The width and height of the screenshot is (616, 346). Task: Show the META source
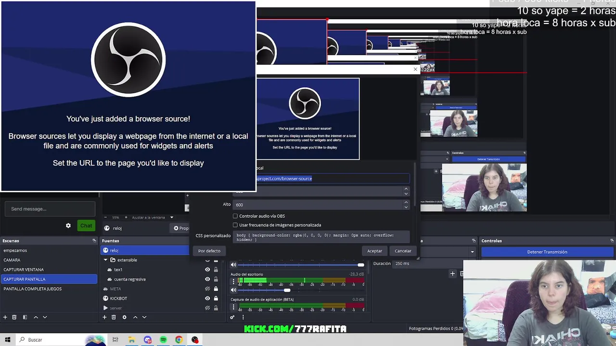pos(207,289)
